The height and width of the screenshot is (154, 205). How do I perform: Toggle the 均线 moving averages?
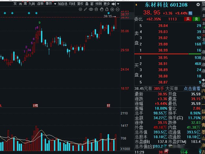tap(72, 4)
